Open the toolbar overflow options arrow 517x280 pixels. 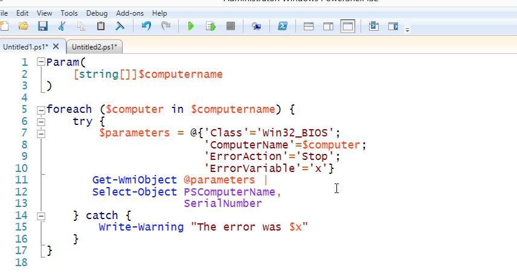408,28
